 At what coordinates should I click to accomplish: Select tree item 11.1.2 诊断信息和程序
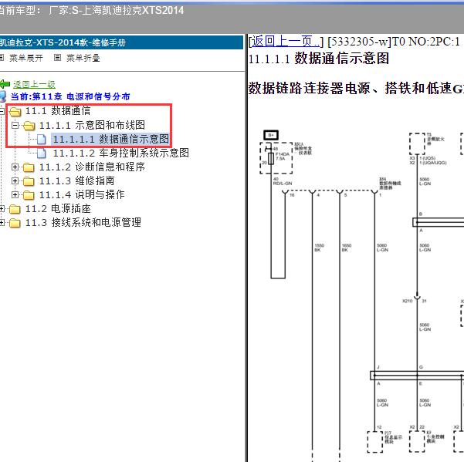(93, 167)
